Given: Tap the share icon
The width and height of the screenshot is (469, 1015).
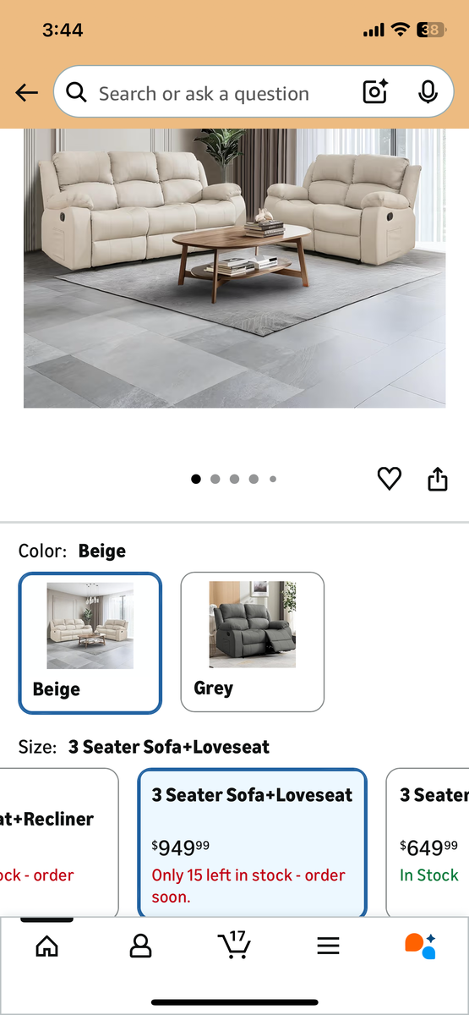Looking at the screenshot, I should pyautogui.click(x=437, y=479).
